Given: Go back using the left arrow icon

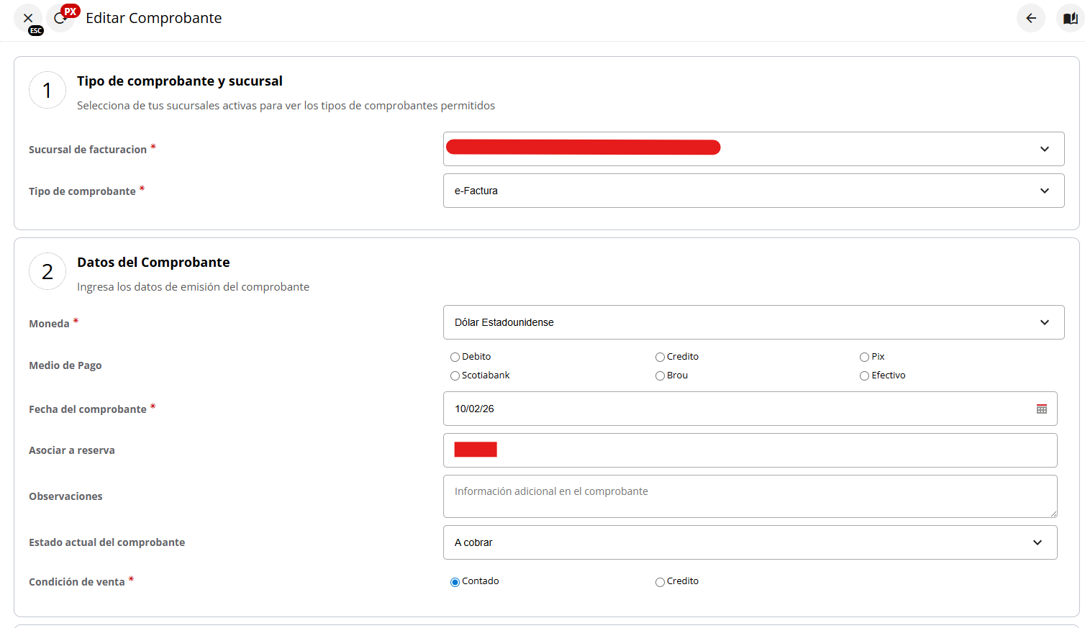Looking at the screenshot, I should point(1030,18).
